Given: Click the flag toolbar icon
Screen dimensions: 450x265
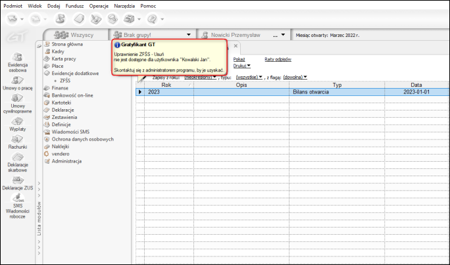Looking at the screenshot, I should point(61,19).
